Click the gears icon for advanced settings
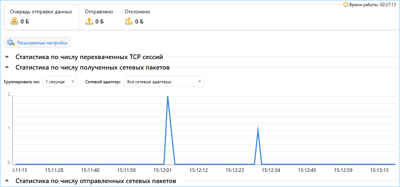This screenshot has width=400, height=187. point(11,43)
